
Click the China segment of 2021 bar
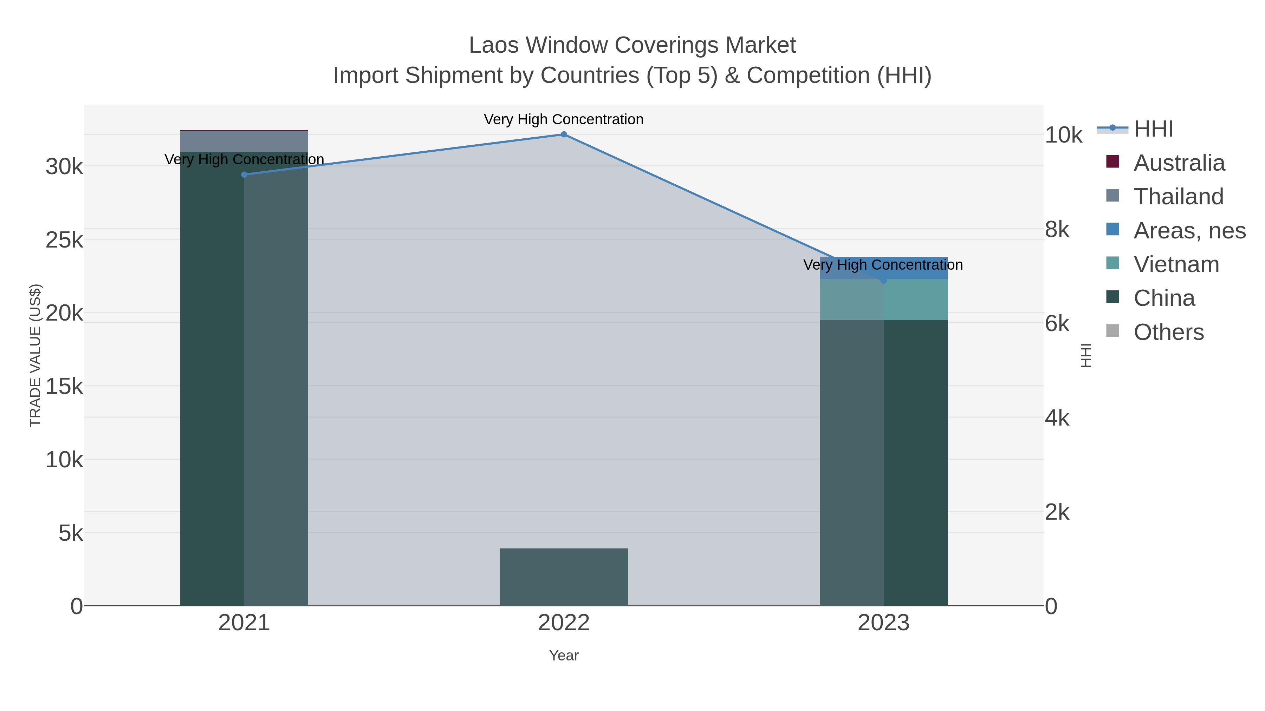(244, 378)
